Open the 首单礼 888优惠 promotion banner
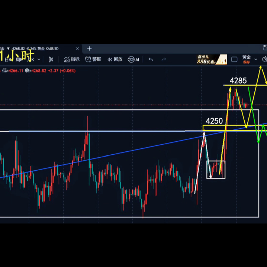 (x=212, y=59)
